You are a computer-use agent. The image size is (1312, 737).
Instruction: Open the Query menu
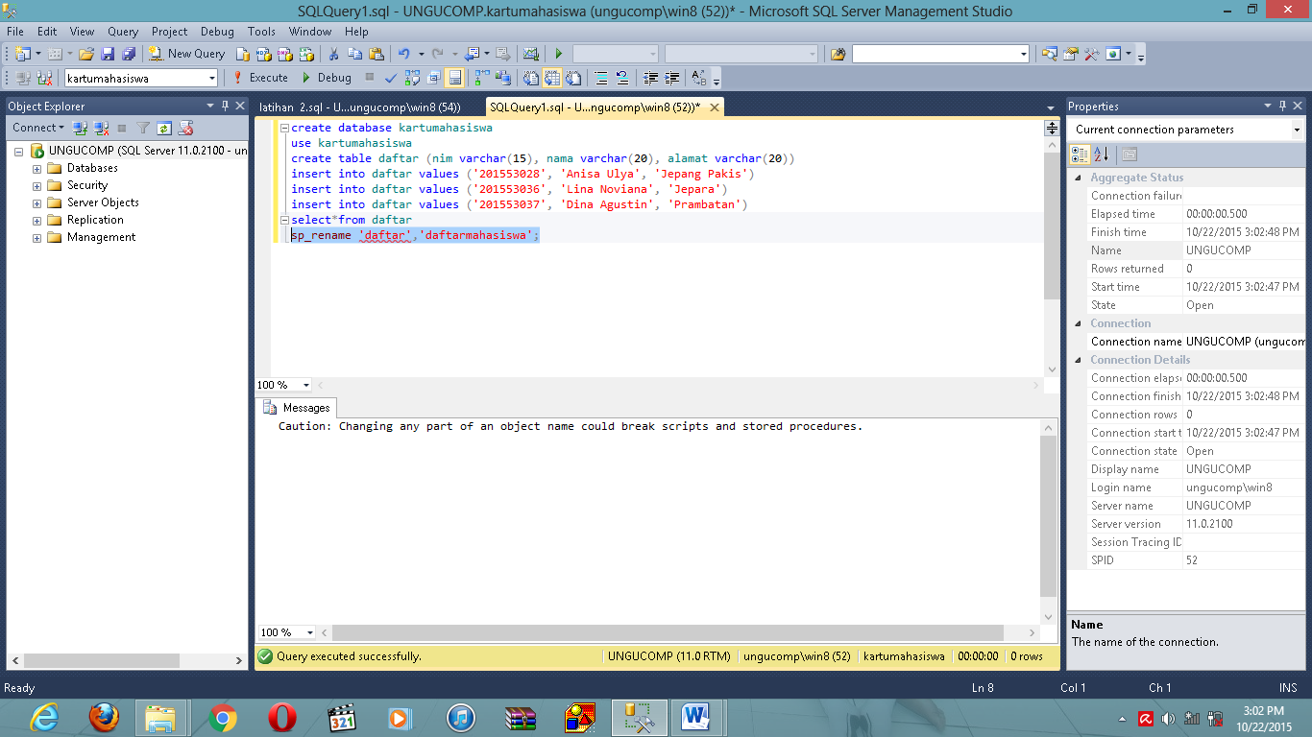pyautogui.click(x=122, y=31)
